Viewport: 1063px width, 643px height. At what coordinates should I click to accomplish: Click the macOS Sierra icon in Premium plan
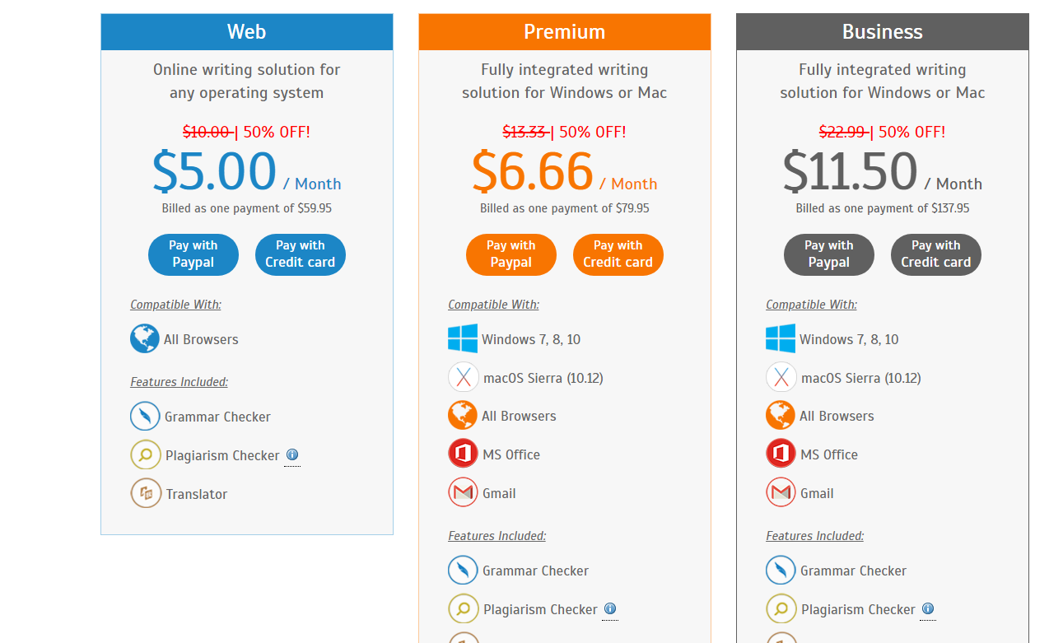coord(463,377)
